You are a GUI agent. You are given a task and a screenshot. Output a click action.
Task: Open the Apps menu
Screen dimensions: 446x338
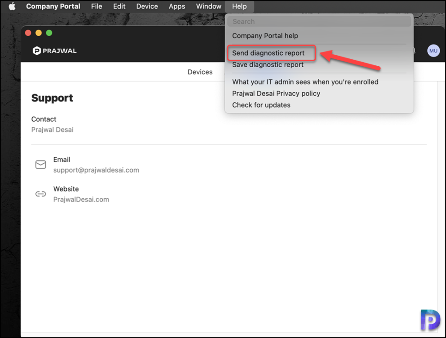(177, 6)
